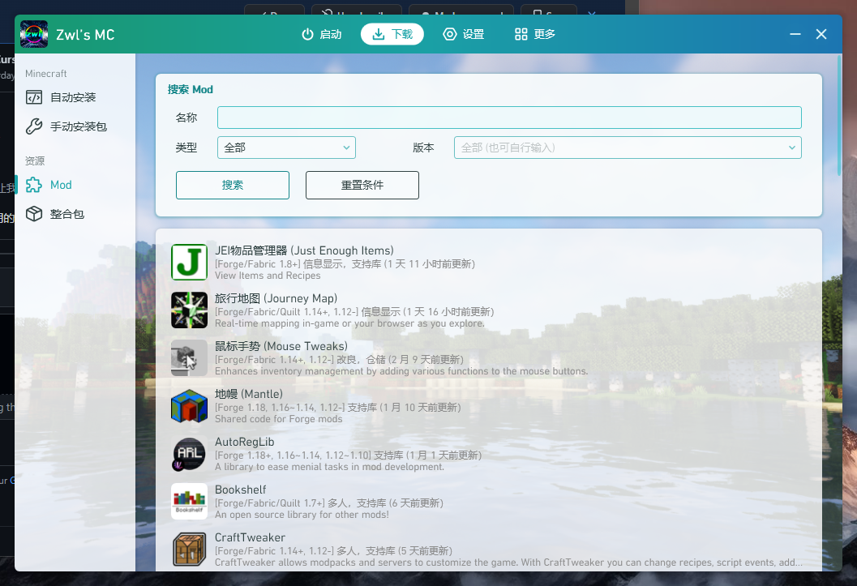Viewport: 857px width, 586px height.
Task: Switch to the 下载 tab
Action: (392, 34)
